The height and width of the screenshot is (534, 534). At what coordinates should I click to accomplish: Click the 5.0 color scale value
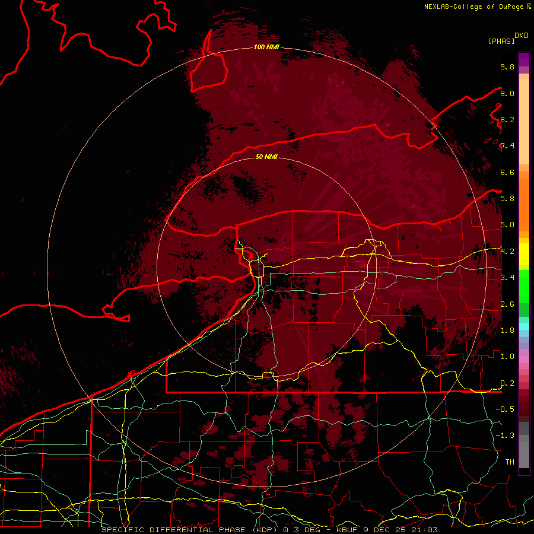507,225
